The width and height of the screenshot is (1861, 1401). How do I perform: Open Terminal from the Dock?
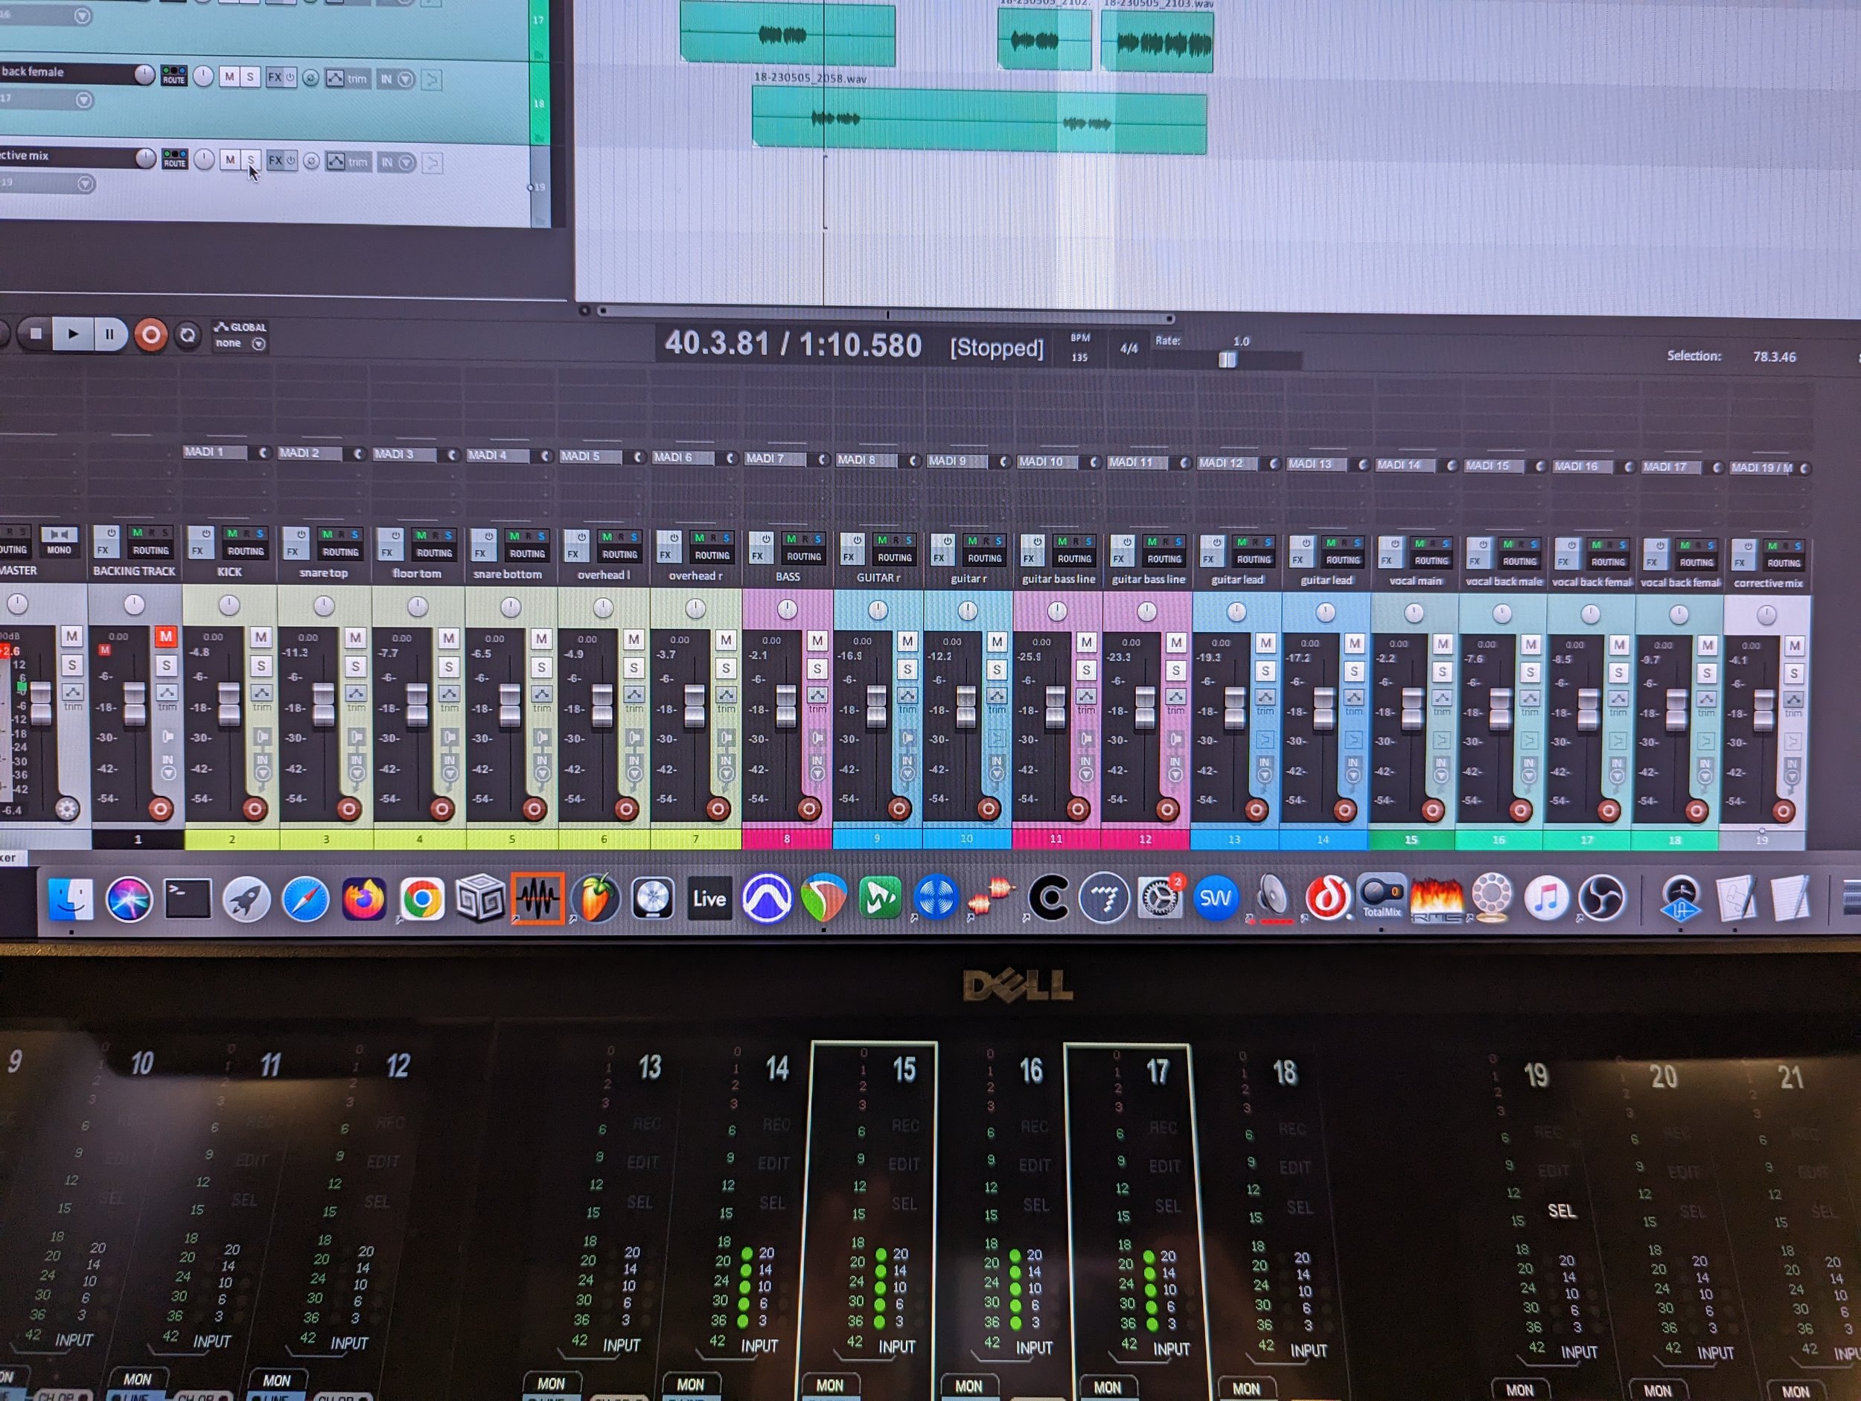(x=188, y=899)
